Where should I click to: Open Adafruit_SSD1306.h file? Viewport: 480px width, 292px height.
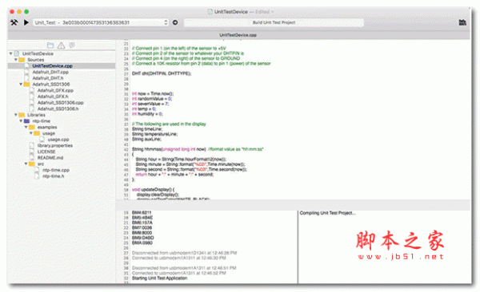pos(58,109)
